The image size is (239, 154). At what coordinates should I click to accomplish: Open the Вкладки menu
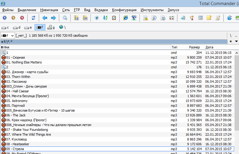tap(101, 10)
